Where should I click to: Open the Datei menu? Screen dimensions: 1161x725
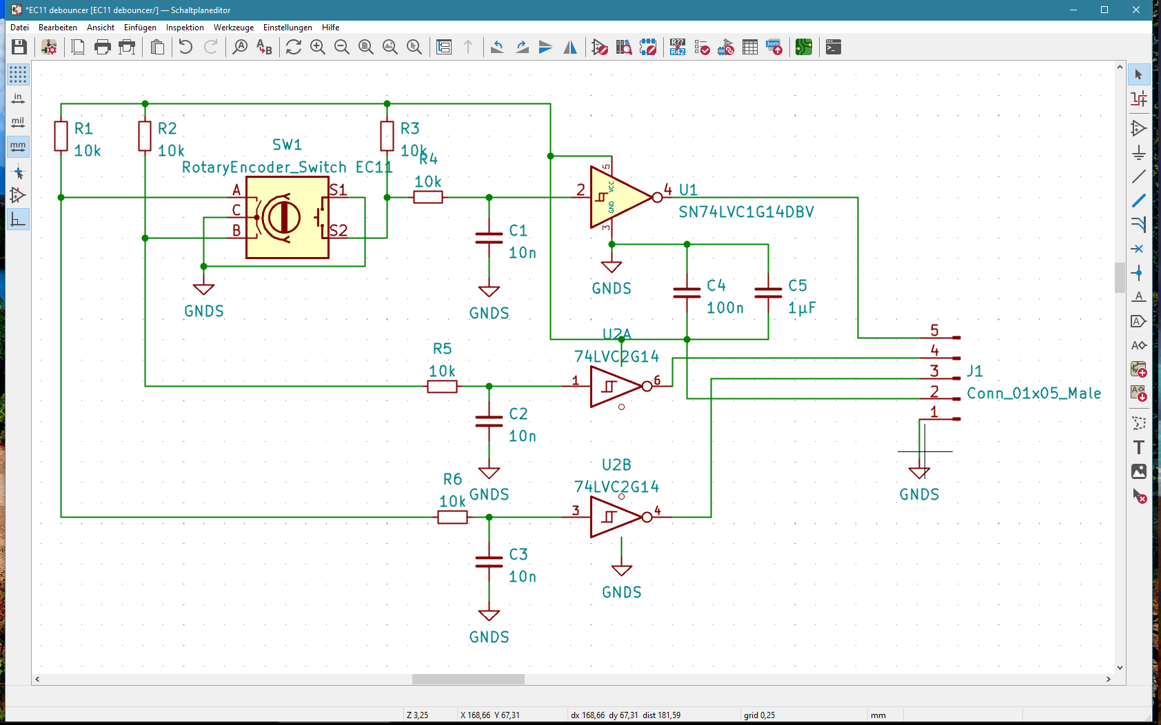pyautogui.click(x=19, y=28)
